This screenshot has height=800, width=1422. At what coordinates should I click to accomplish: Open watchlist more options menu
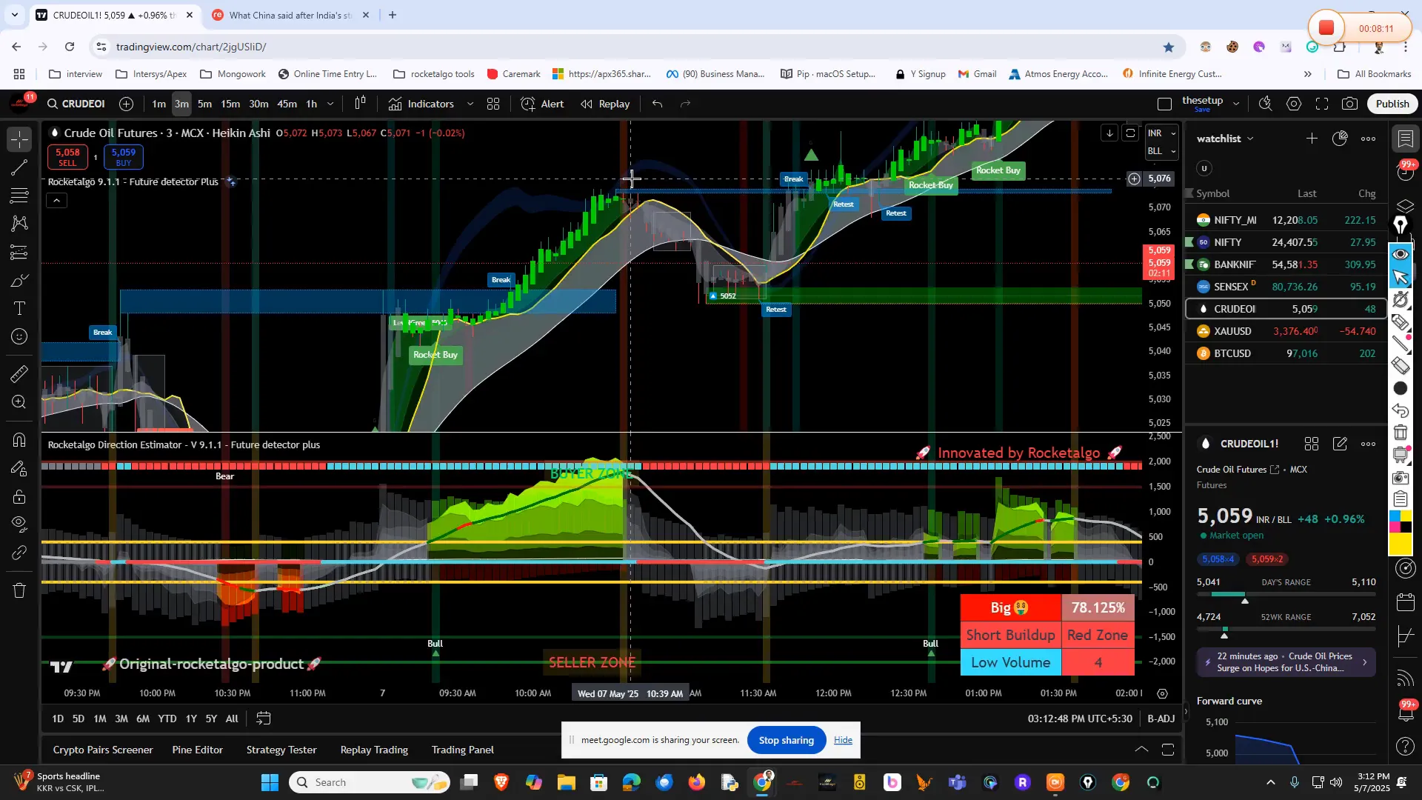click(1368, 139)
